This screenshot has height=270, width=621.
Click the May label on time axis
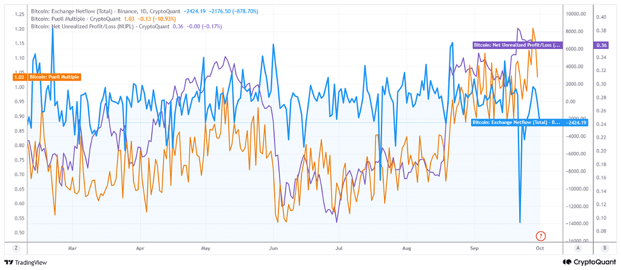(x=206, y=249)
